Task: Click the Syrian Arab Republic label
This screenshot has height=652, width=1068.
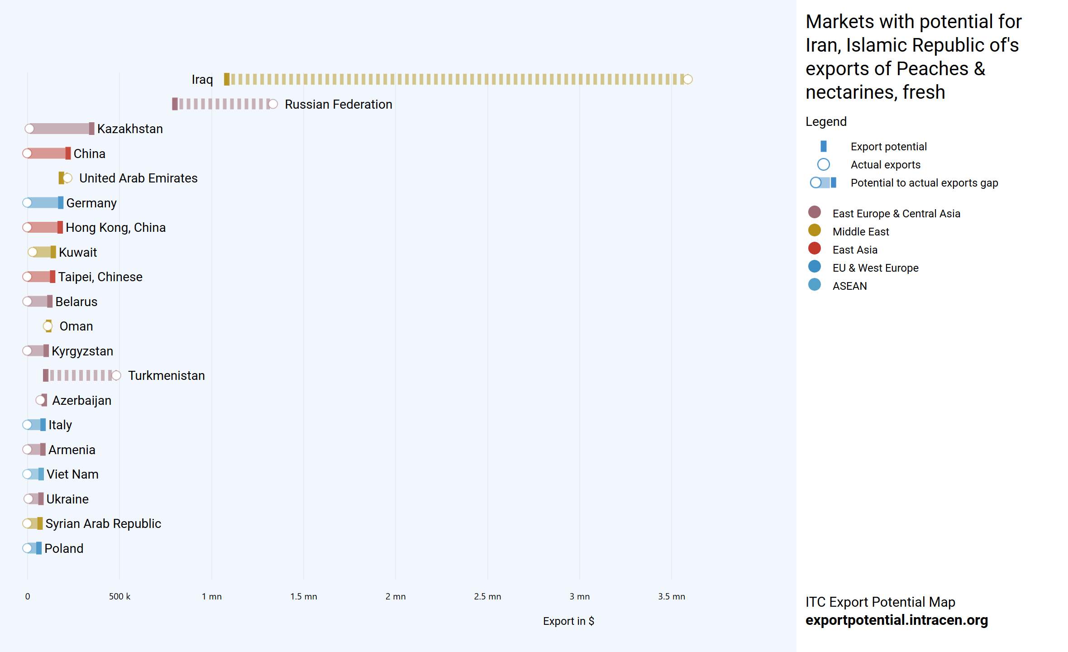Action: pyautogui.click(x=103, y=523)
